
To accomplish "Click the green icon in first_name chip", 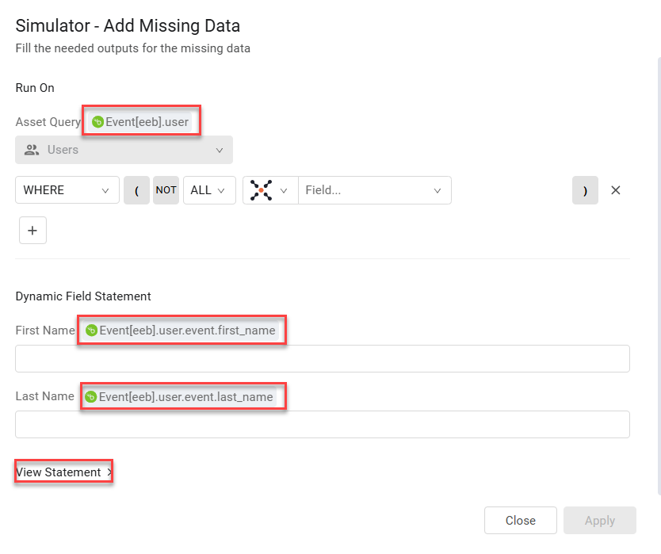I will (91, 330).
